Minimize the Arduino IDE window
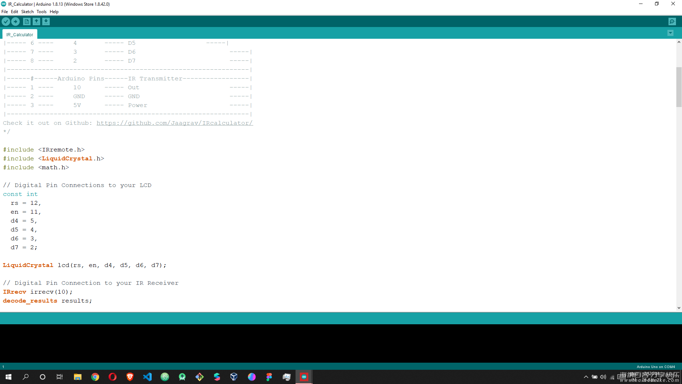The image size is (682, 384). click(x=641, y=4)
